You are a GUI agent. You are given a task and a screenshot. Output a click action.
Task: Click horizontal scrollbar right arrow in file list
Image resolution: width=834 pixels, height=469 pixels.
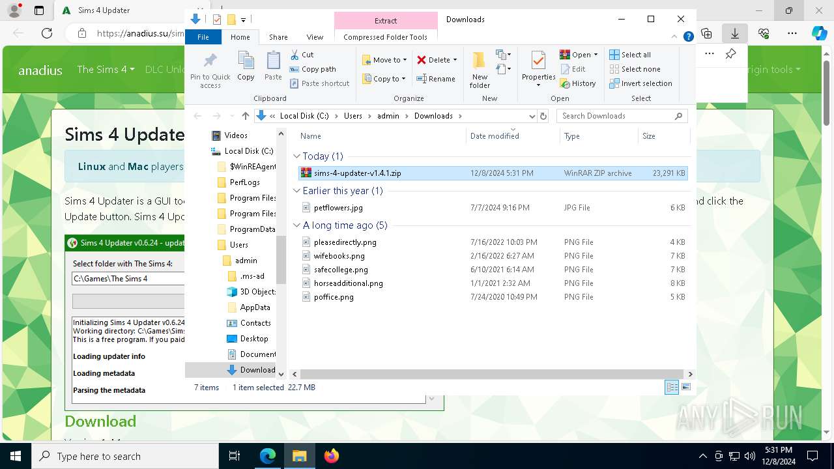[x=690, y=375]
